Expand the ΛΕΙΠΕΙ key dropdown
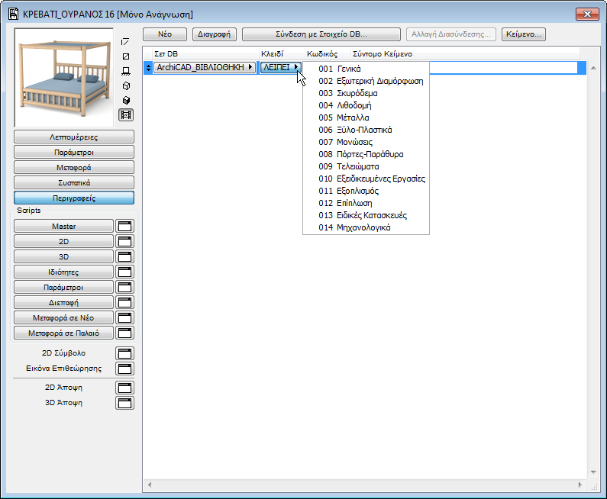 281,67
